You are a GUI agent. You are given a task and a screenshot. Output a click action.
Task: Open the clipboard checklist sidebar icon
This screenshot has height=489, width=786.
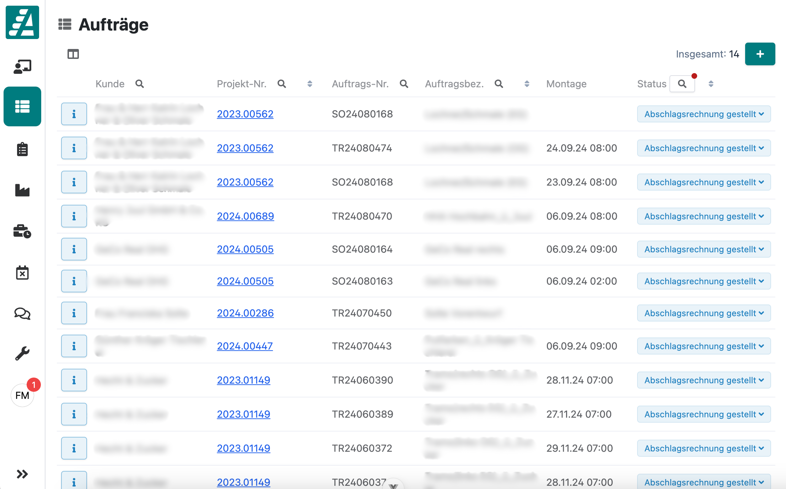pyautogui.click(x=22, y=149)
